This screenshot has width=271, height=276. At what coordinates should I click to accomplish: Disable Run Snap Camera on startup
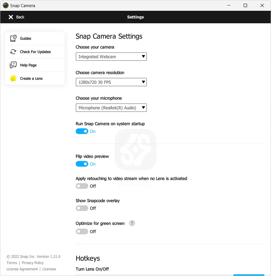point(82,131)
